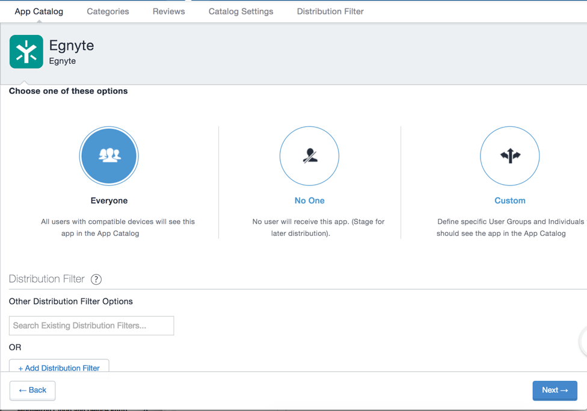Click Add Distribution Filter button
Viewport: 587px width, 411px height.
click(x=59, y=368)
